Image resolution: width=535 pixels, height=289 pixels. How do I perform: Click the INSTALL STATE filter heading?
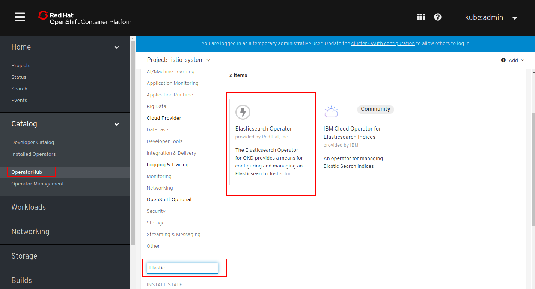pyautogui.click(x=164, y=285)
